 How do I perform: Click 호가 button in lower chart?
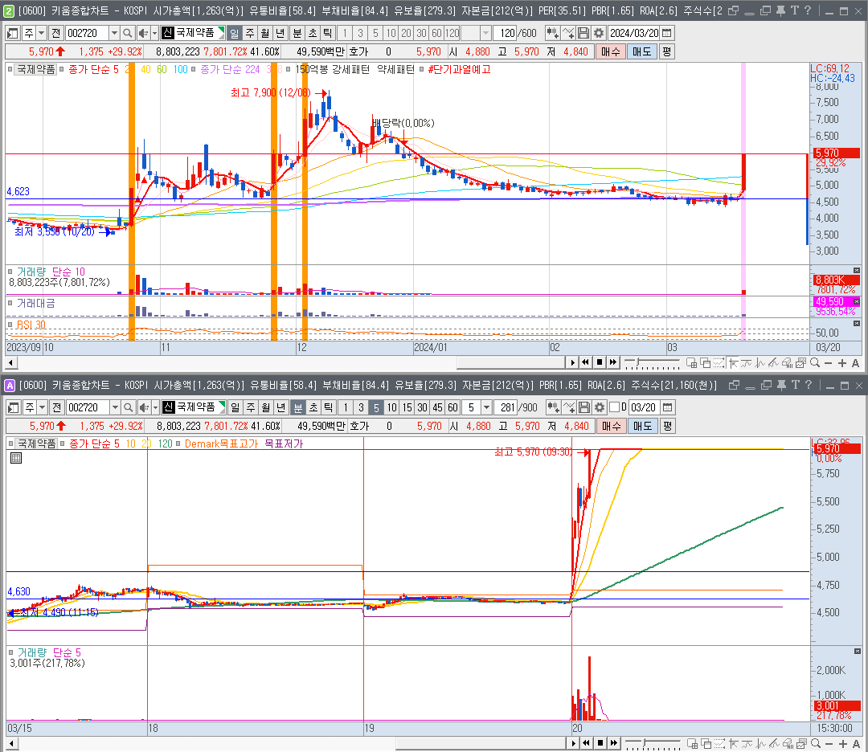(x=359, y=426)
